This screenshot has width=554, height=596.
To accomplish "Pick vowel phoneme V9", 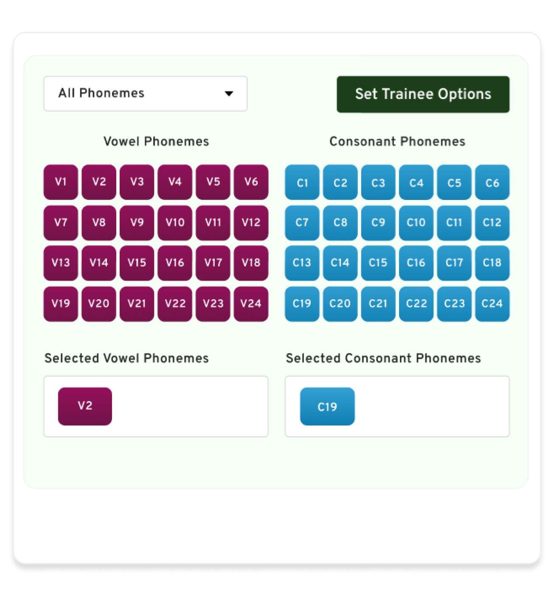I will tap(137, 222).
